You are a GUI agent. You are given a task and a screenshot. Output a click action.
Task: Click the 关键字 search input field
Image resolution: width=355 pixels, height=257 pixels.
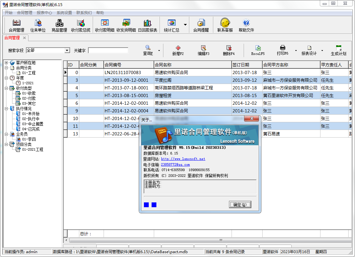tap(108, 50)
